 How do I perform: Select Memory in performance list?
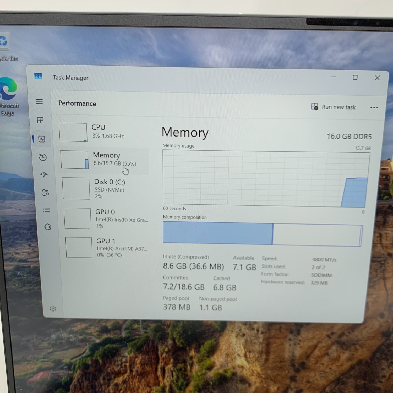[x=104, y=160]
